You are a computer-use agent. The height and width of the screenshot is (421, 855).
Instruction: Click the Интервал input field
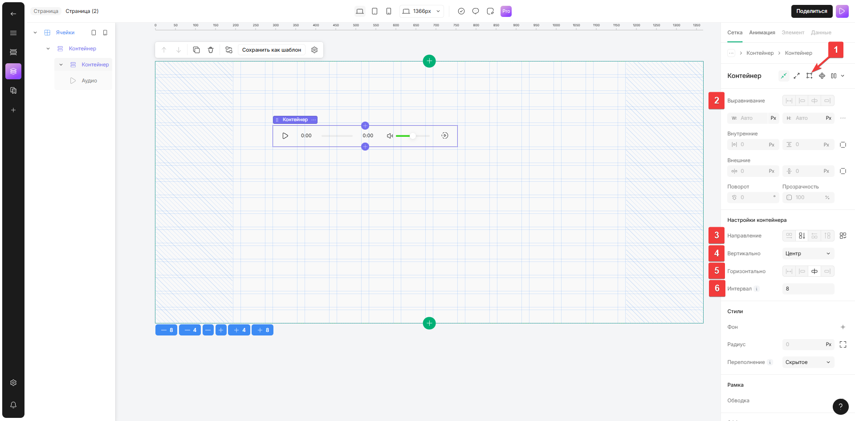808,289
